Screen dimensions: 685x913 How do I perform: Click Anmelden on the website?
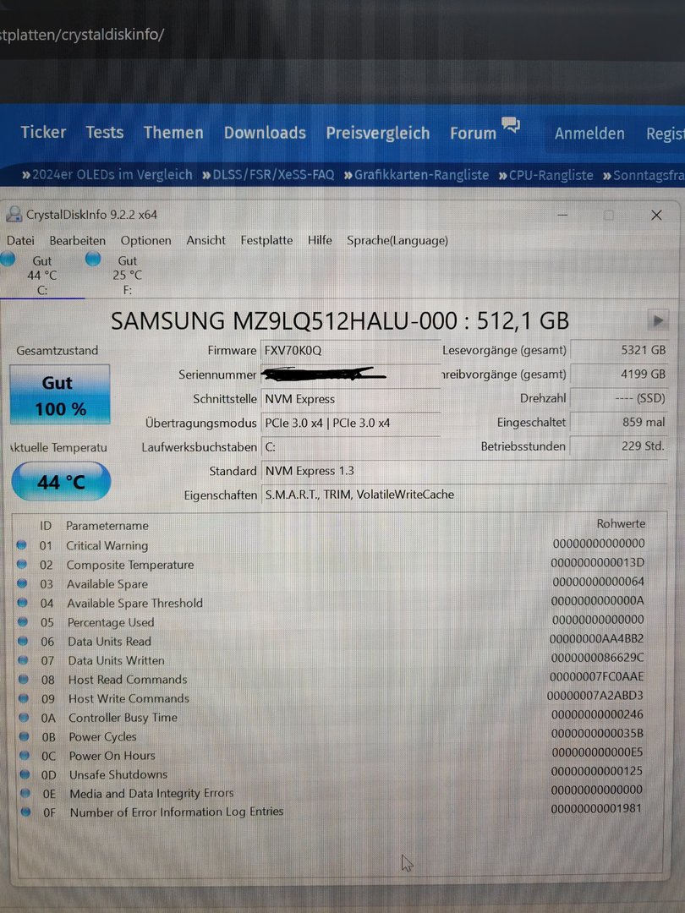pyautogui.click(x=589, y=134)
